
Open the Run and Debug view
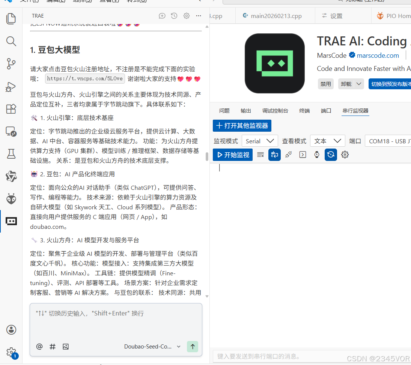coord(11,87)
